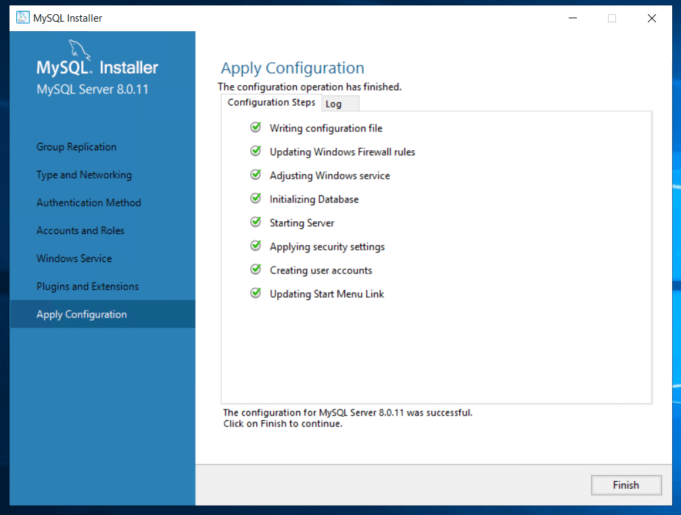The width and height of the screenshot is (681, 515).
Task: Click the Starting Server status check icon
Action: pos(256,222)
